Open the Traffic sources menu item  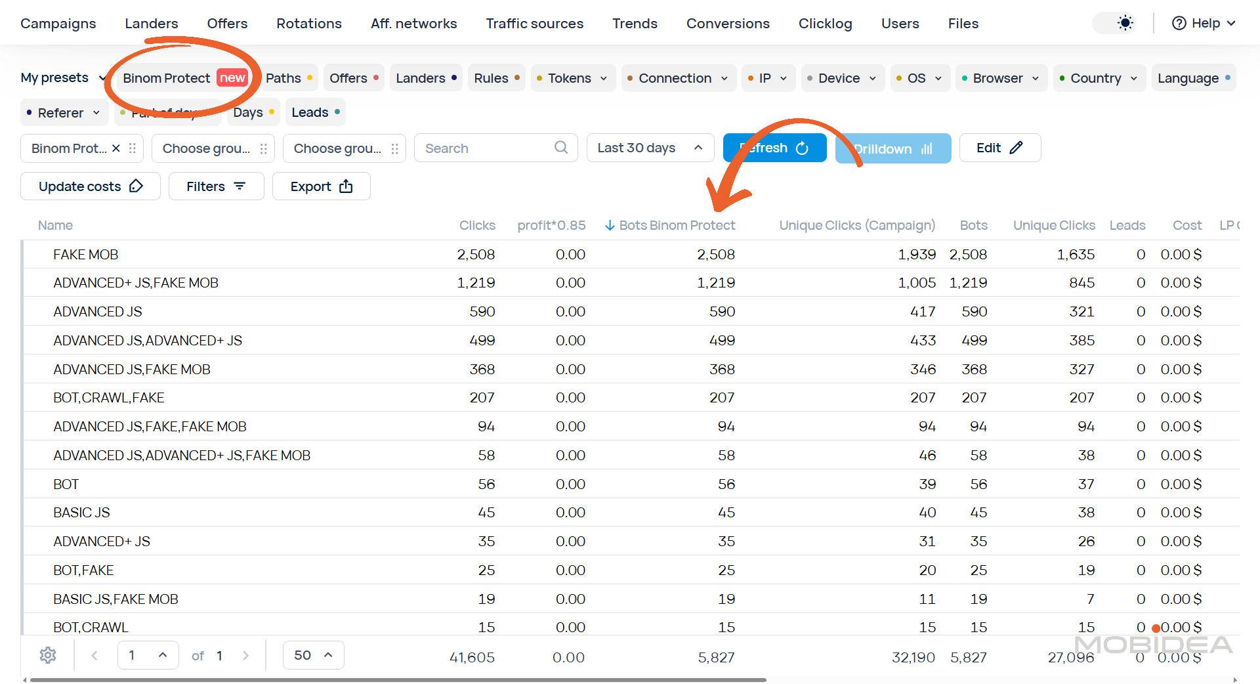coord(535,23)
